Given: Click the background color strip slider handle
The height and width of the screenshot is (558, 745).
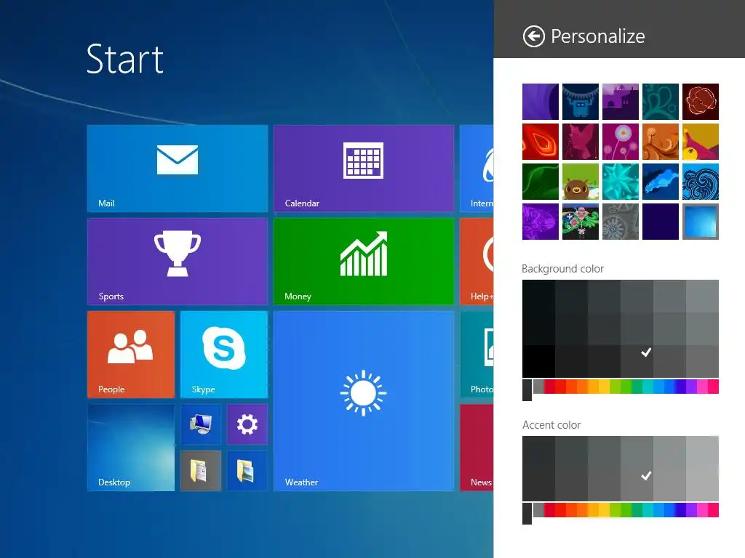Looking at the screenshot, I should (527, 390).
